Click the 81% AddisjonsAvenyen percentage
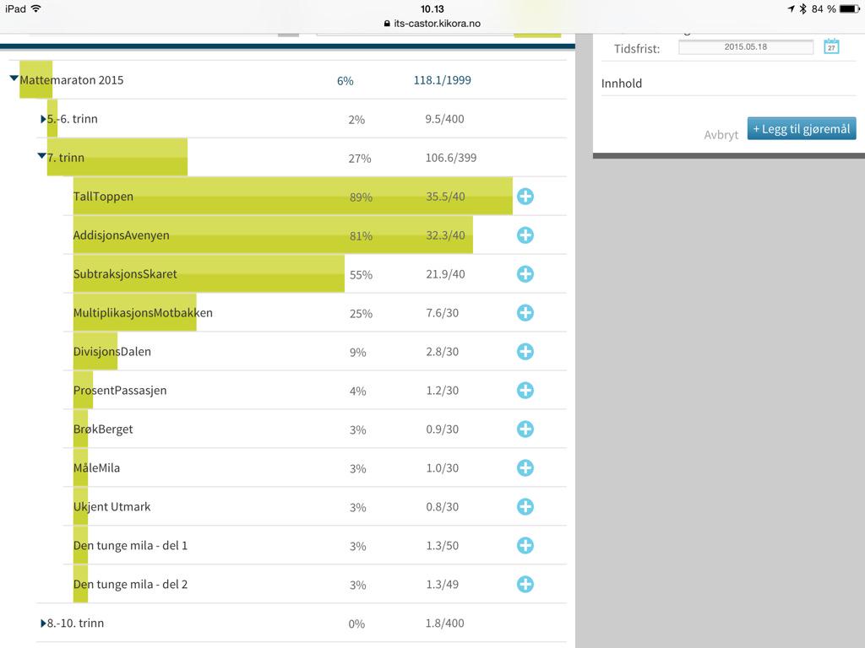This screenshot has width=865, height=648. click(361, 236)
